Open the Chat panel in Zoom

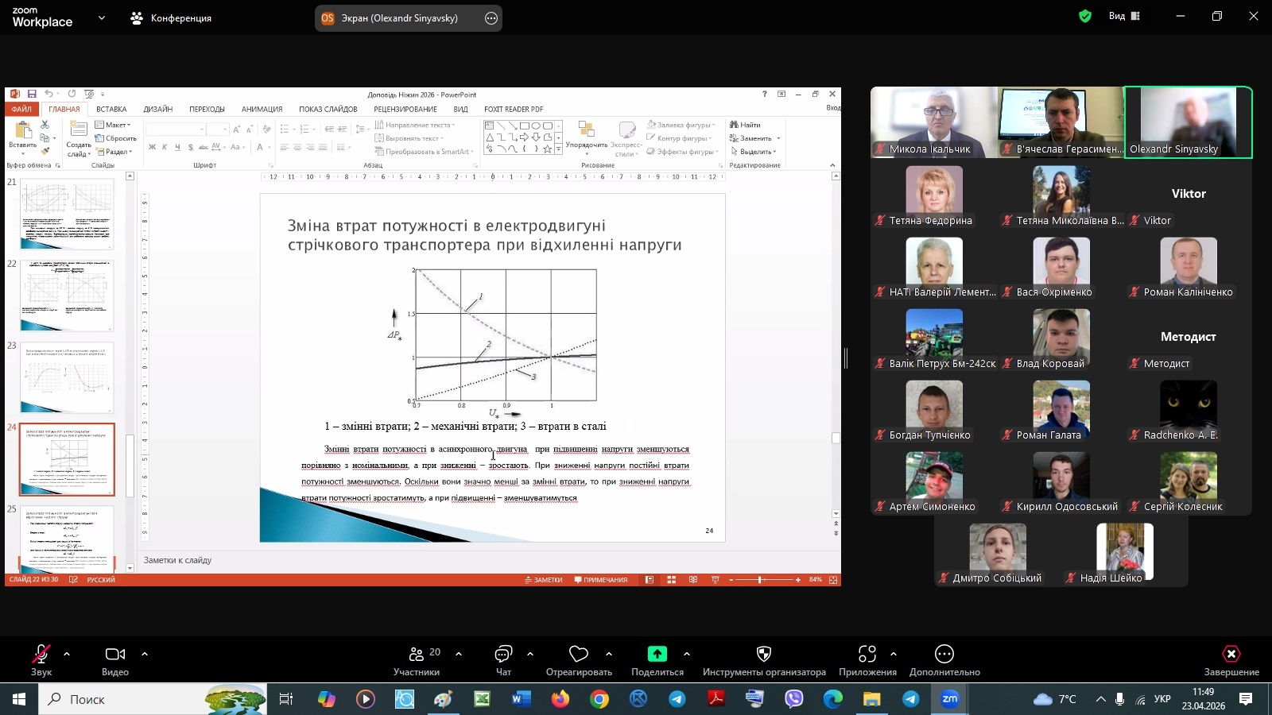503,655
